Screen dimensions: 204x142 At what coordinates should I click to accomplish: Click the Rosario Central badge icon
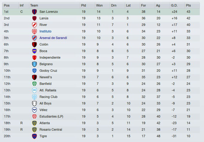(34, 130)
